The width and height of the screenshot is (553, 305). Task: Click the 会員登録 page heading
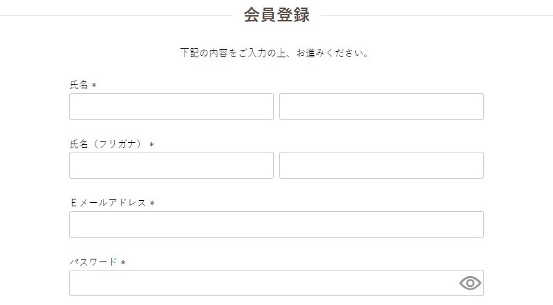point(276,15)
